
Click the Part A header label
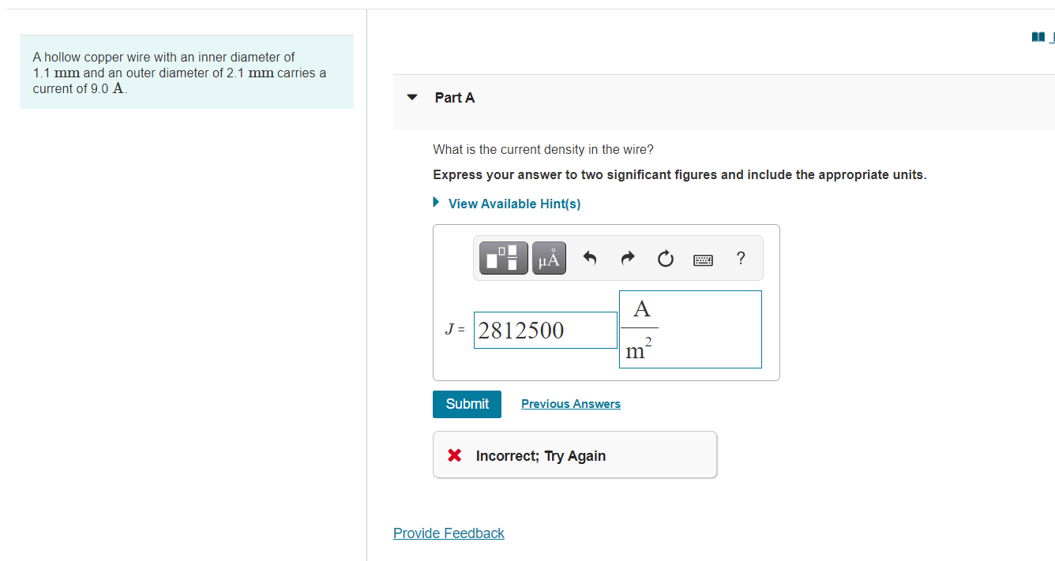[x=455, y=98]
